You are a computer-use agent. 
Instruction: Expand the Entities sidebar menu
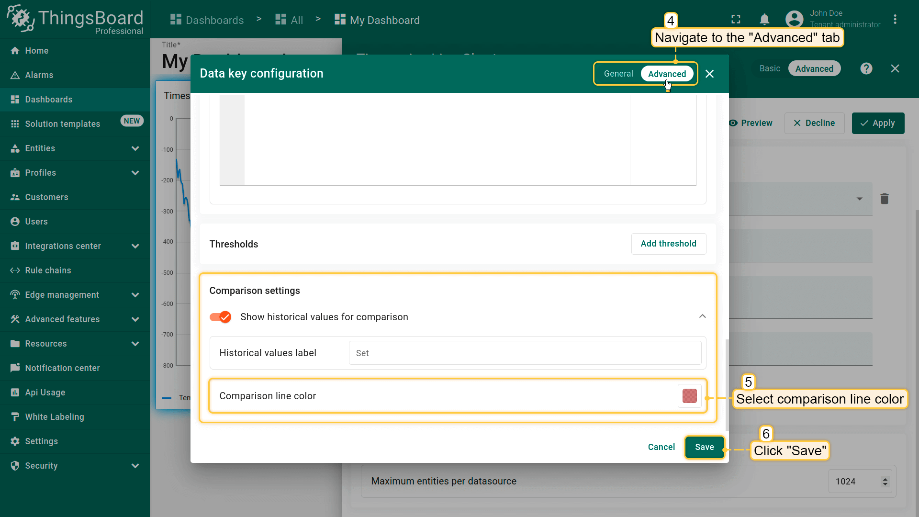pos(135,148)
